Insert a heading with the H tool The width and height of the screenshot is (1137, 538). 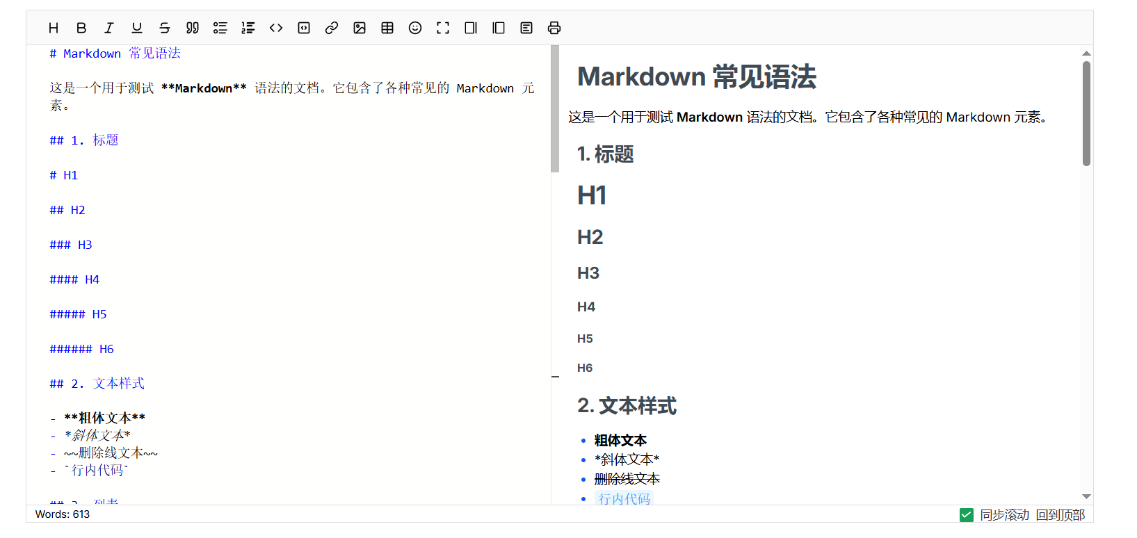[54, 28]
